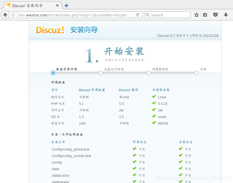
Task: Open the site information icon in address bar
Action: click(x=13, y=15)
